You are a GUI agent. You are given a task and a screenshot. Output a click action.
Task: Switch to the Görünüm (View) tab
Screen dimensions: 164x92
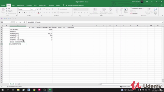51,5
